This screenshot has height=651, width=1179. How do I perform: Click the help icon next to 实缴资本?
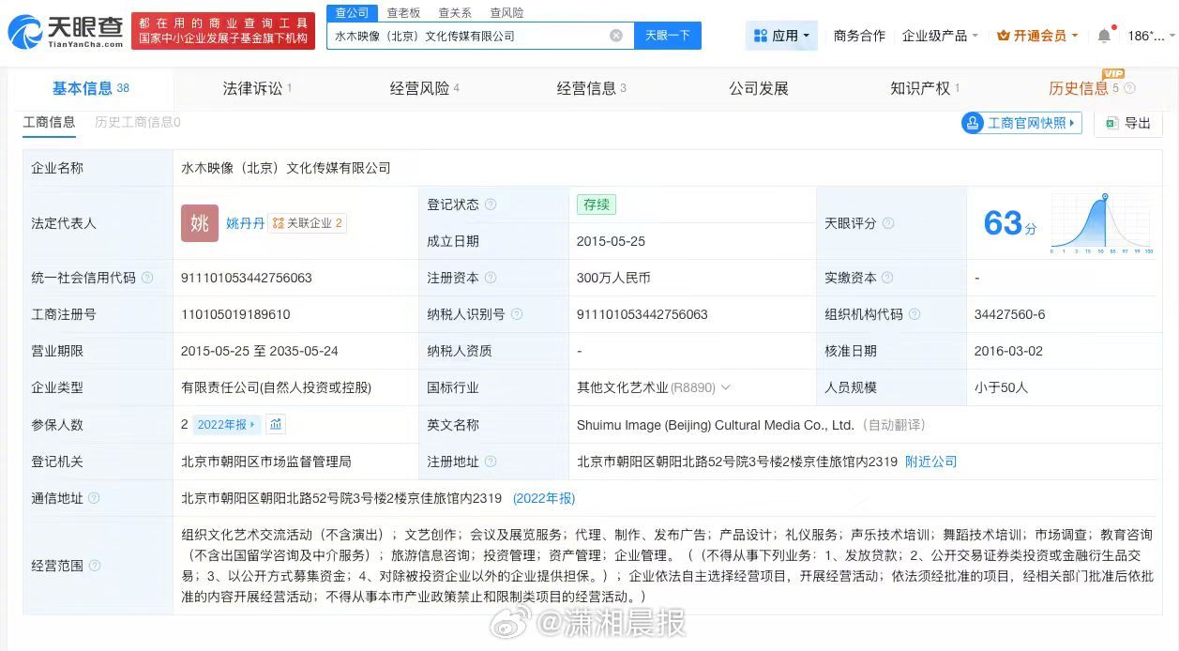[887, 278]
